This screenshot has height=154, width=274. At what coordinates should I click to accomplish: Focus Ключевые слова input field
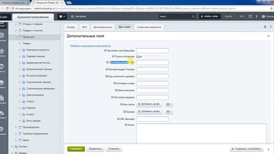point(152,83)
